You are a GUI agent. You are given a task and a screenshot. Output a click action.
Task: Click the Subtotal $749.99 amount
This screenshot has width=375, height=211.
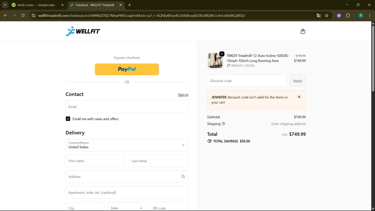pos(300,117)
